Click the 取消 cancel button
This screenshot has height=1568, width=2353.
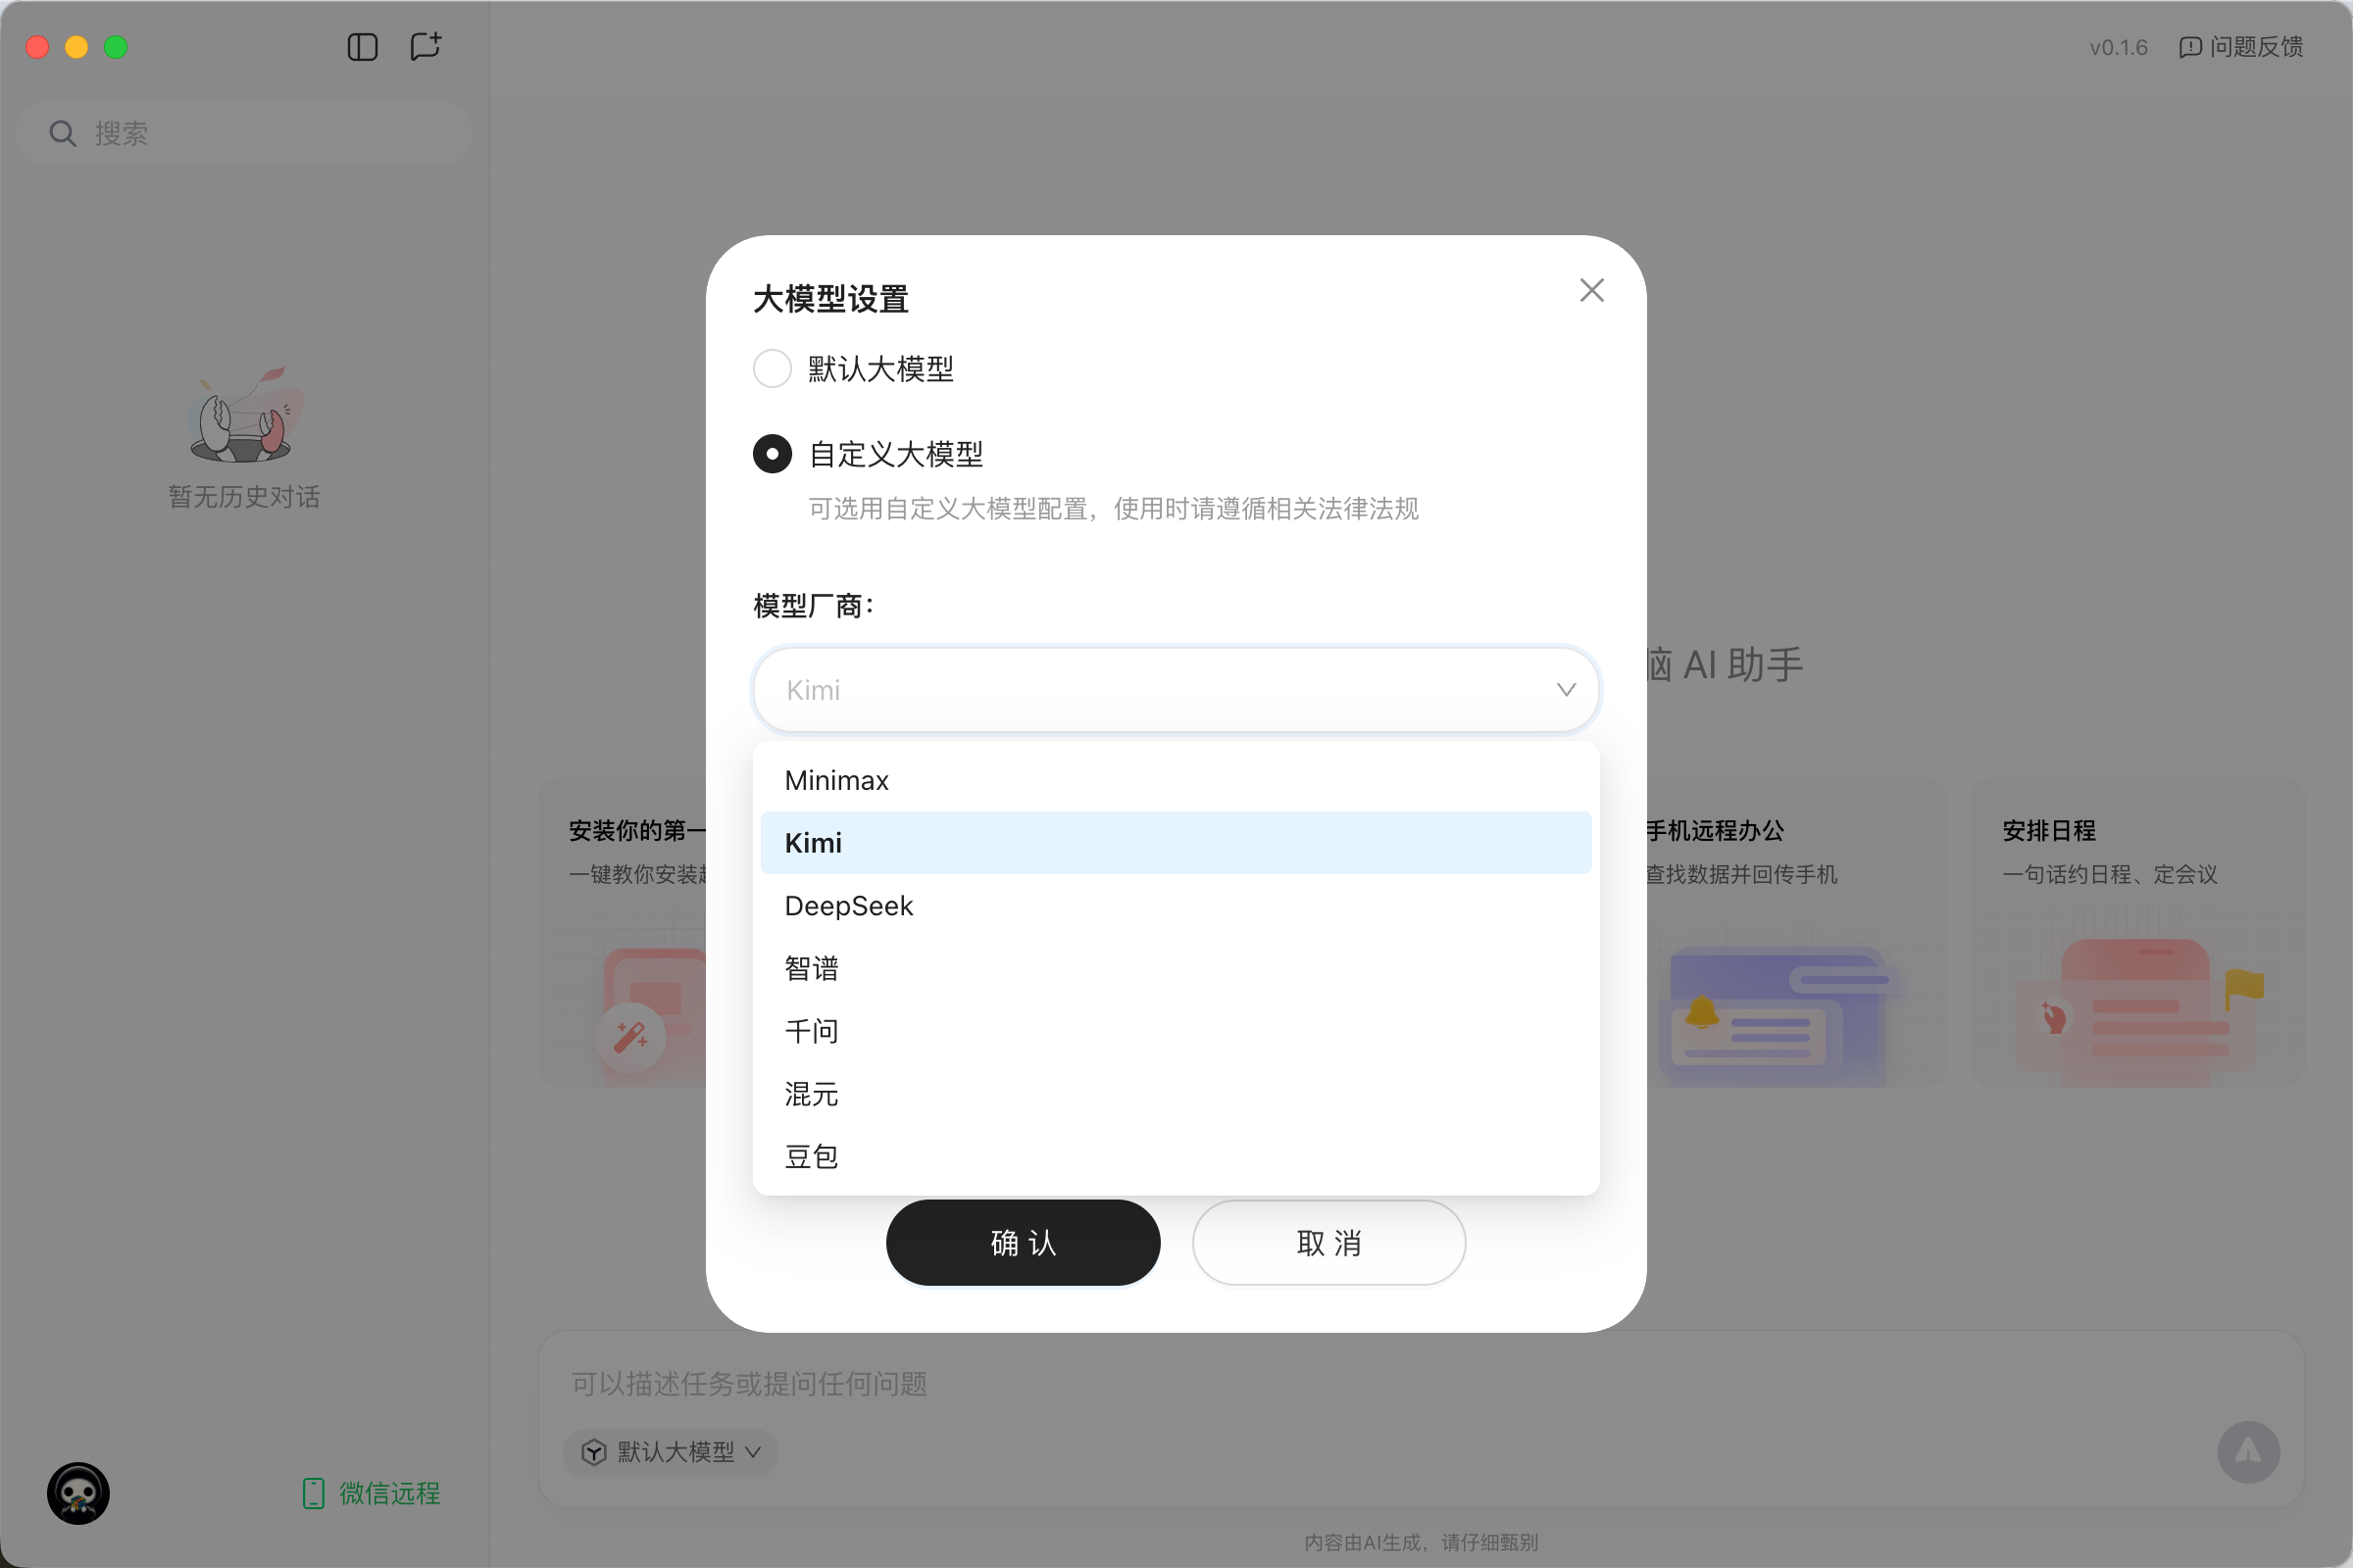pos(1327,1243)
